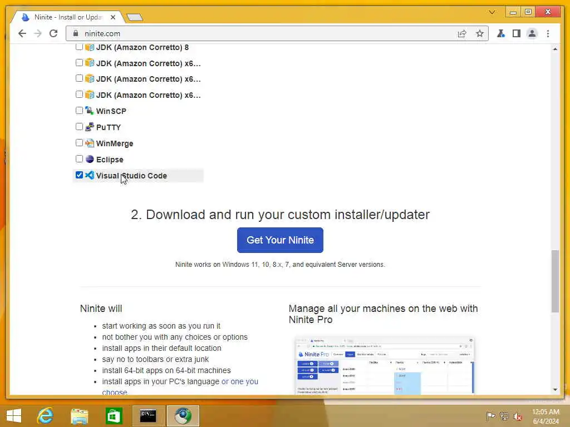Uncheck Visual Studio Code checkbox
Viewport: 570px width, 427px height.
click(x=79, y=175)
